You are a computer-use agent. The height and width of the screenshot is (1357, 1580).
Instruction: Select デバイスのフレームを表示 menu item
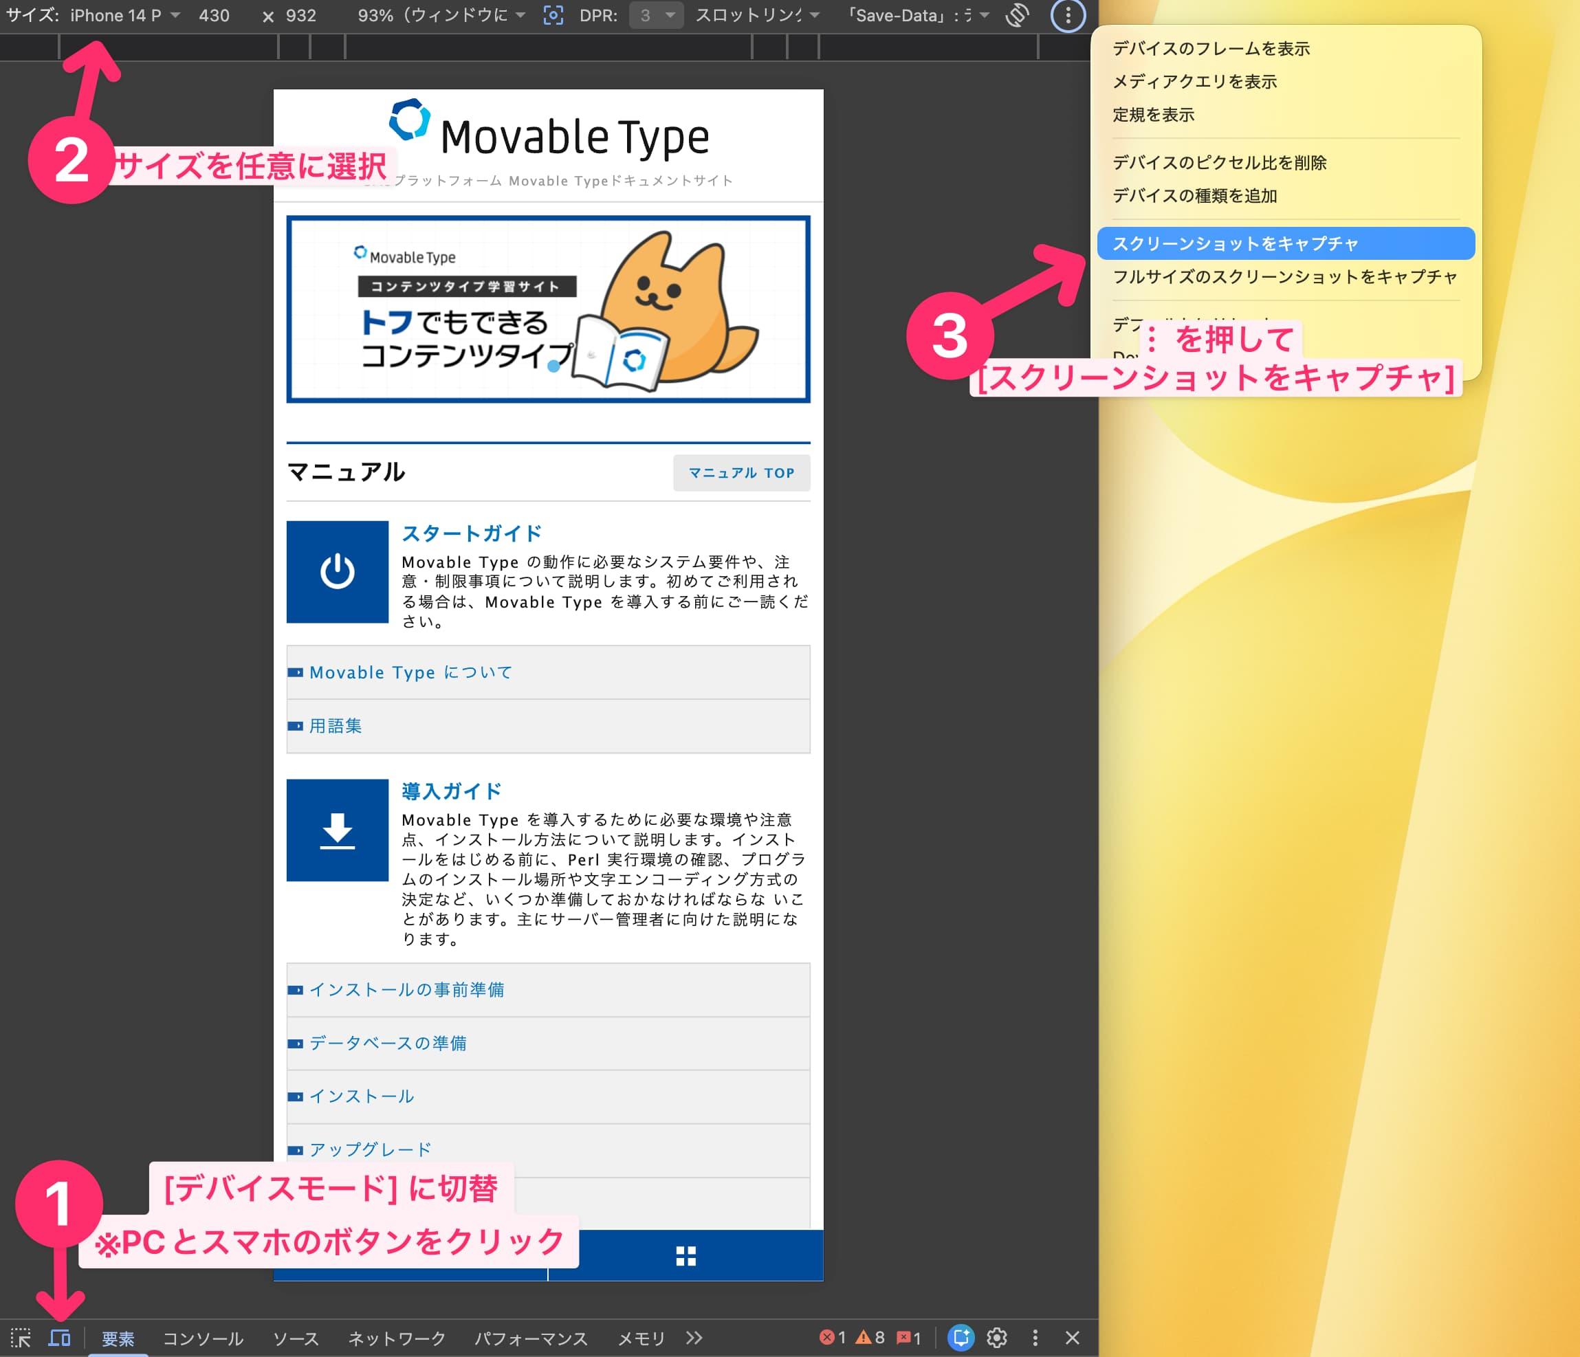click(1286, 49)
